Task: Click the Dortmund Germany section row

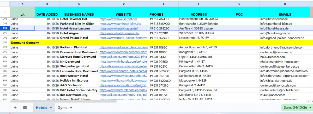Action: (x=161, y=43)
